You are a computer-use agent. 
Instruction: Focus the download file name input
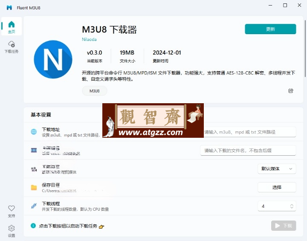coord(248,151)
